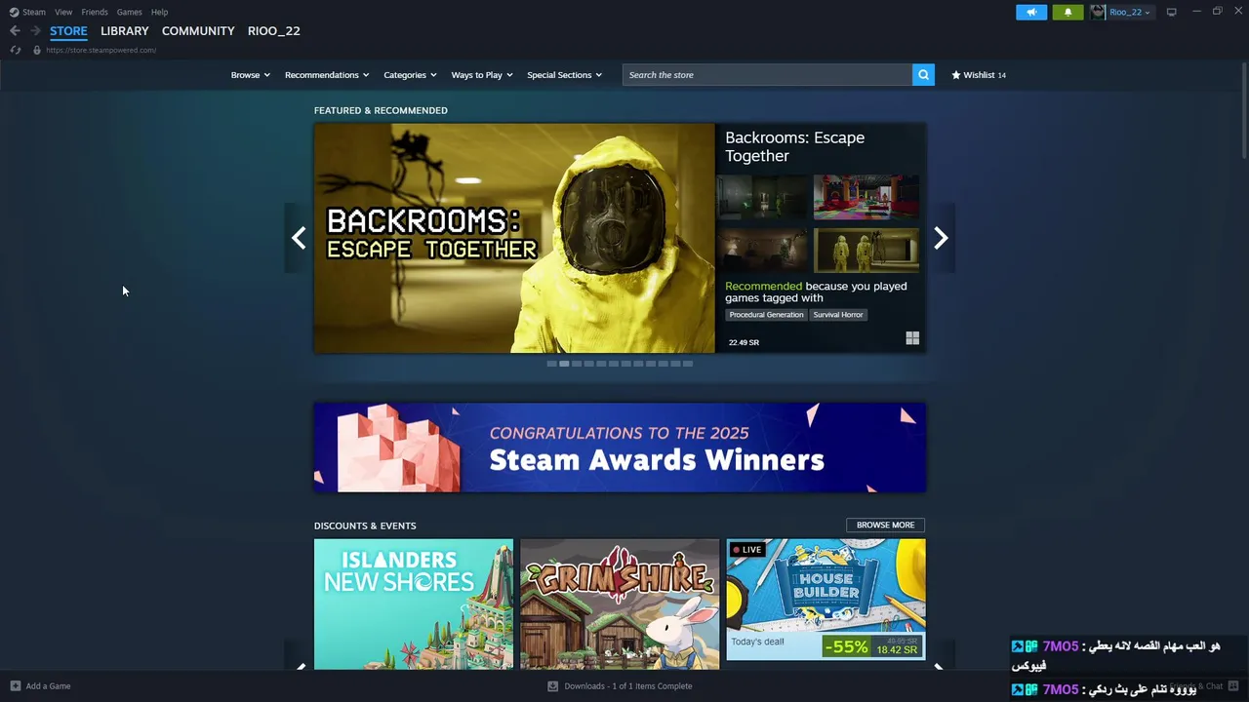1249x702 pixels.
Task: Open the Games menu
Action: (x=129, y=12)
